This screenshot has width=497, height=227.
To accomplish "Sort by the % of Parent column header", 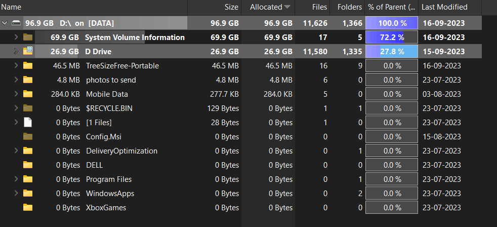I will click(391, 7).
